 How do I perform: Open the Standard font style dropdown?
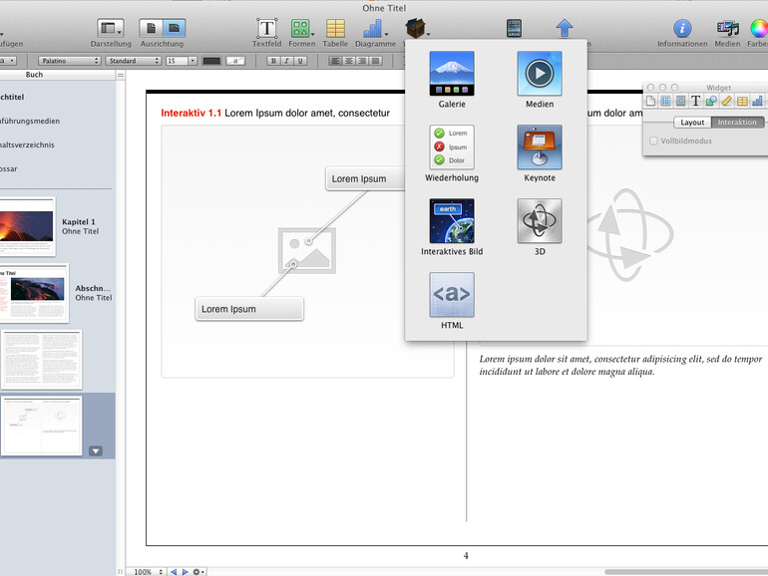134,61
